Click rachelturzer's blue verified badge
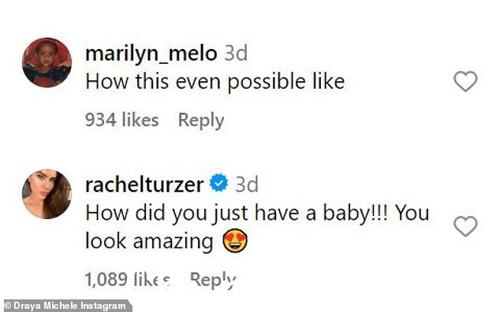 pos(218,183)
